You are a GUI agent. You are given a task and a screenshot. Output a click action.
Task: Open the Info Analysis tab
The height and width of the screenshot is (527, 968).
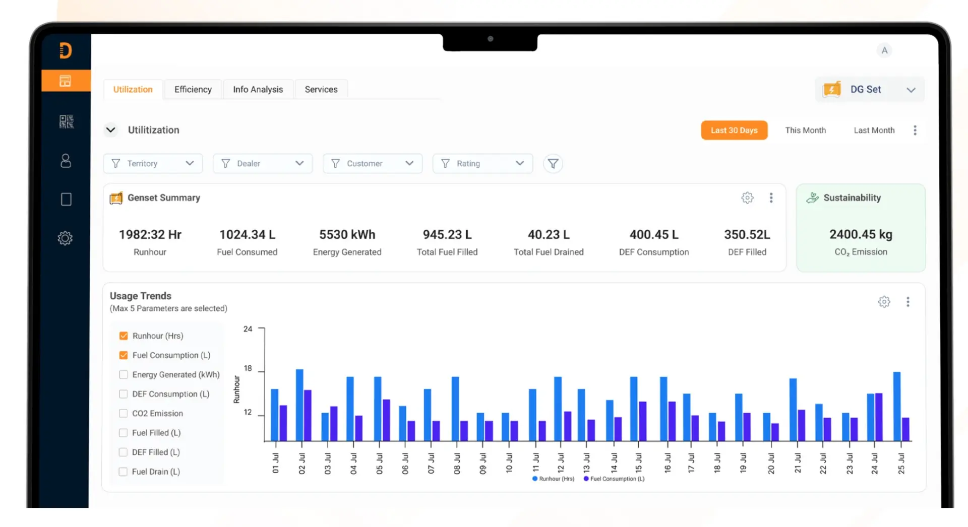pos(258,89)
